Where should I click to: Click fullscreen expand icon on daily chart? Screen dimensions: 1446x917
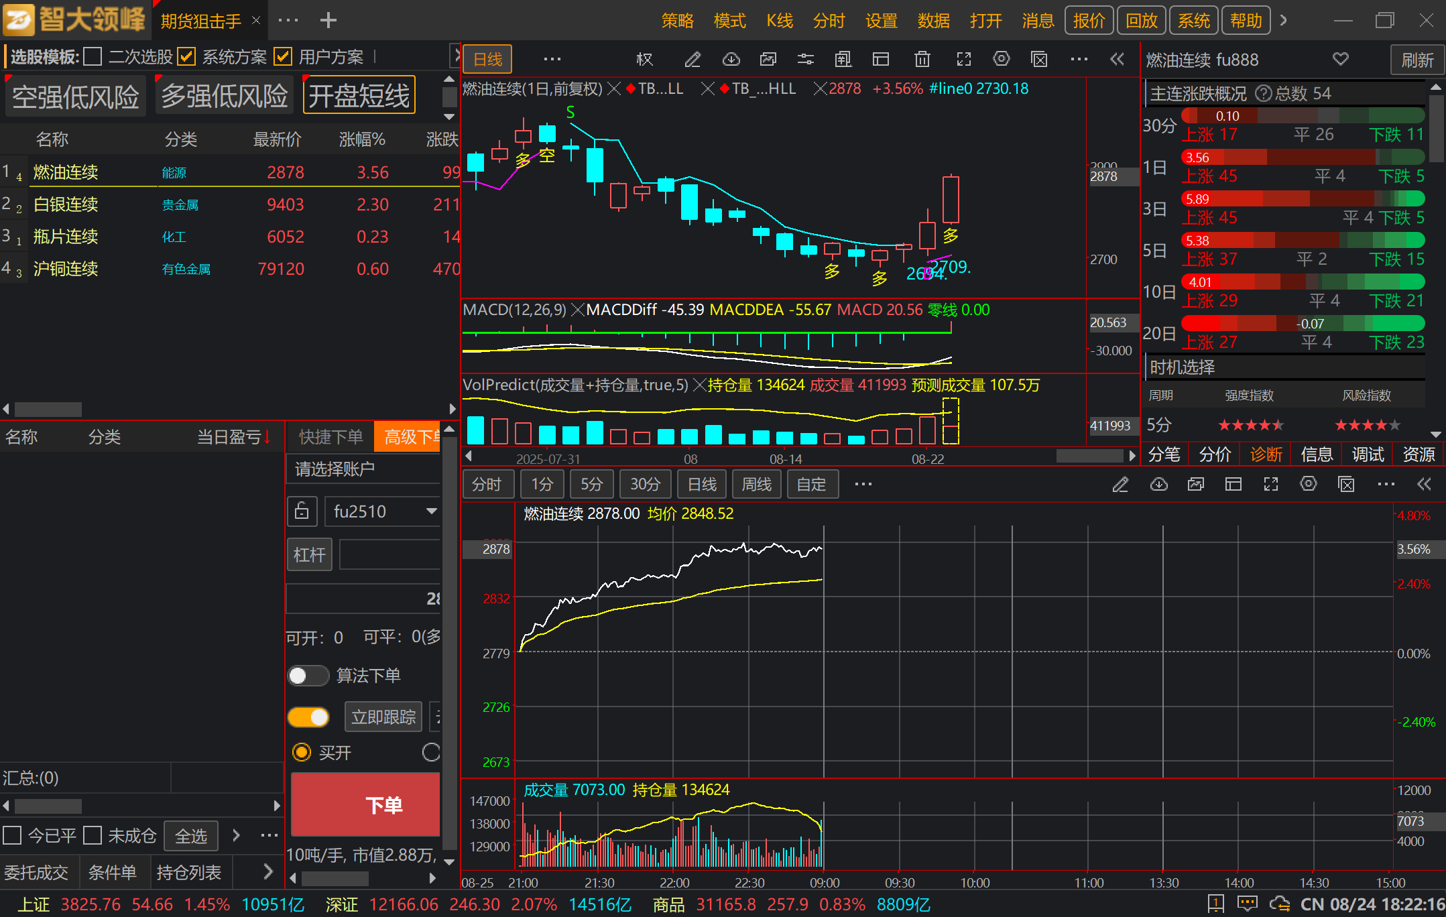point(963,60)
